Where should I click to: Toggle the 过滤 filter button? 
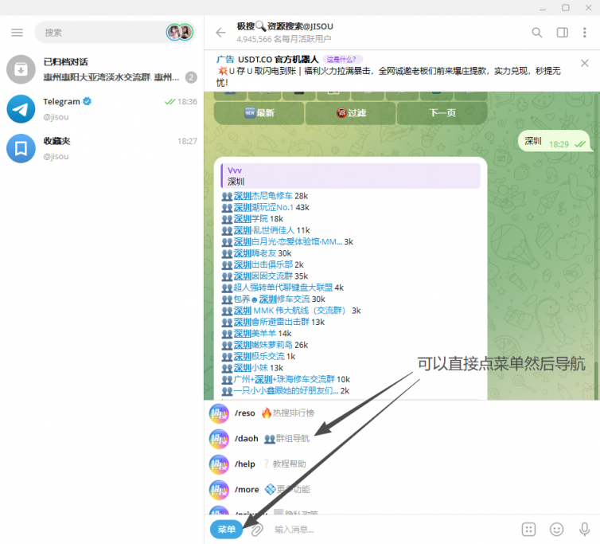click(x=351, y=113)
